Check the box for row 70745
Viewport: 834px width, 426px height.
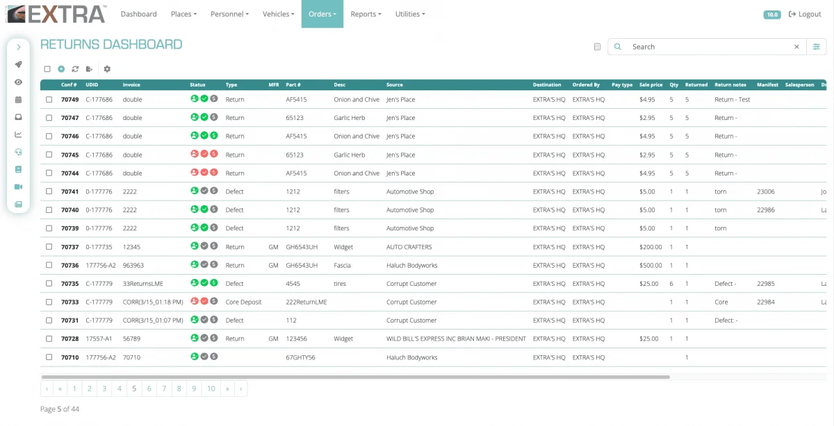pos(49,155)
